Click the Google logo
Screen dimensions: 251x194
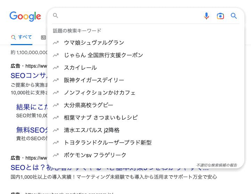click(x=25, y=16)
